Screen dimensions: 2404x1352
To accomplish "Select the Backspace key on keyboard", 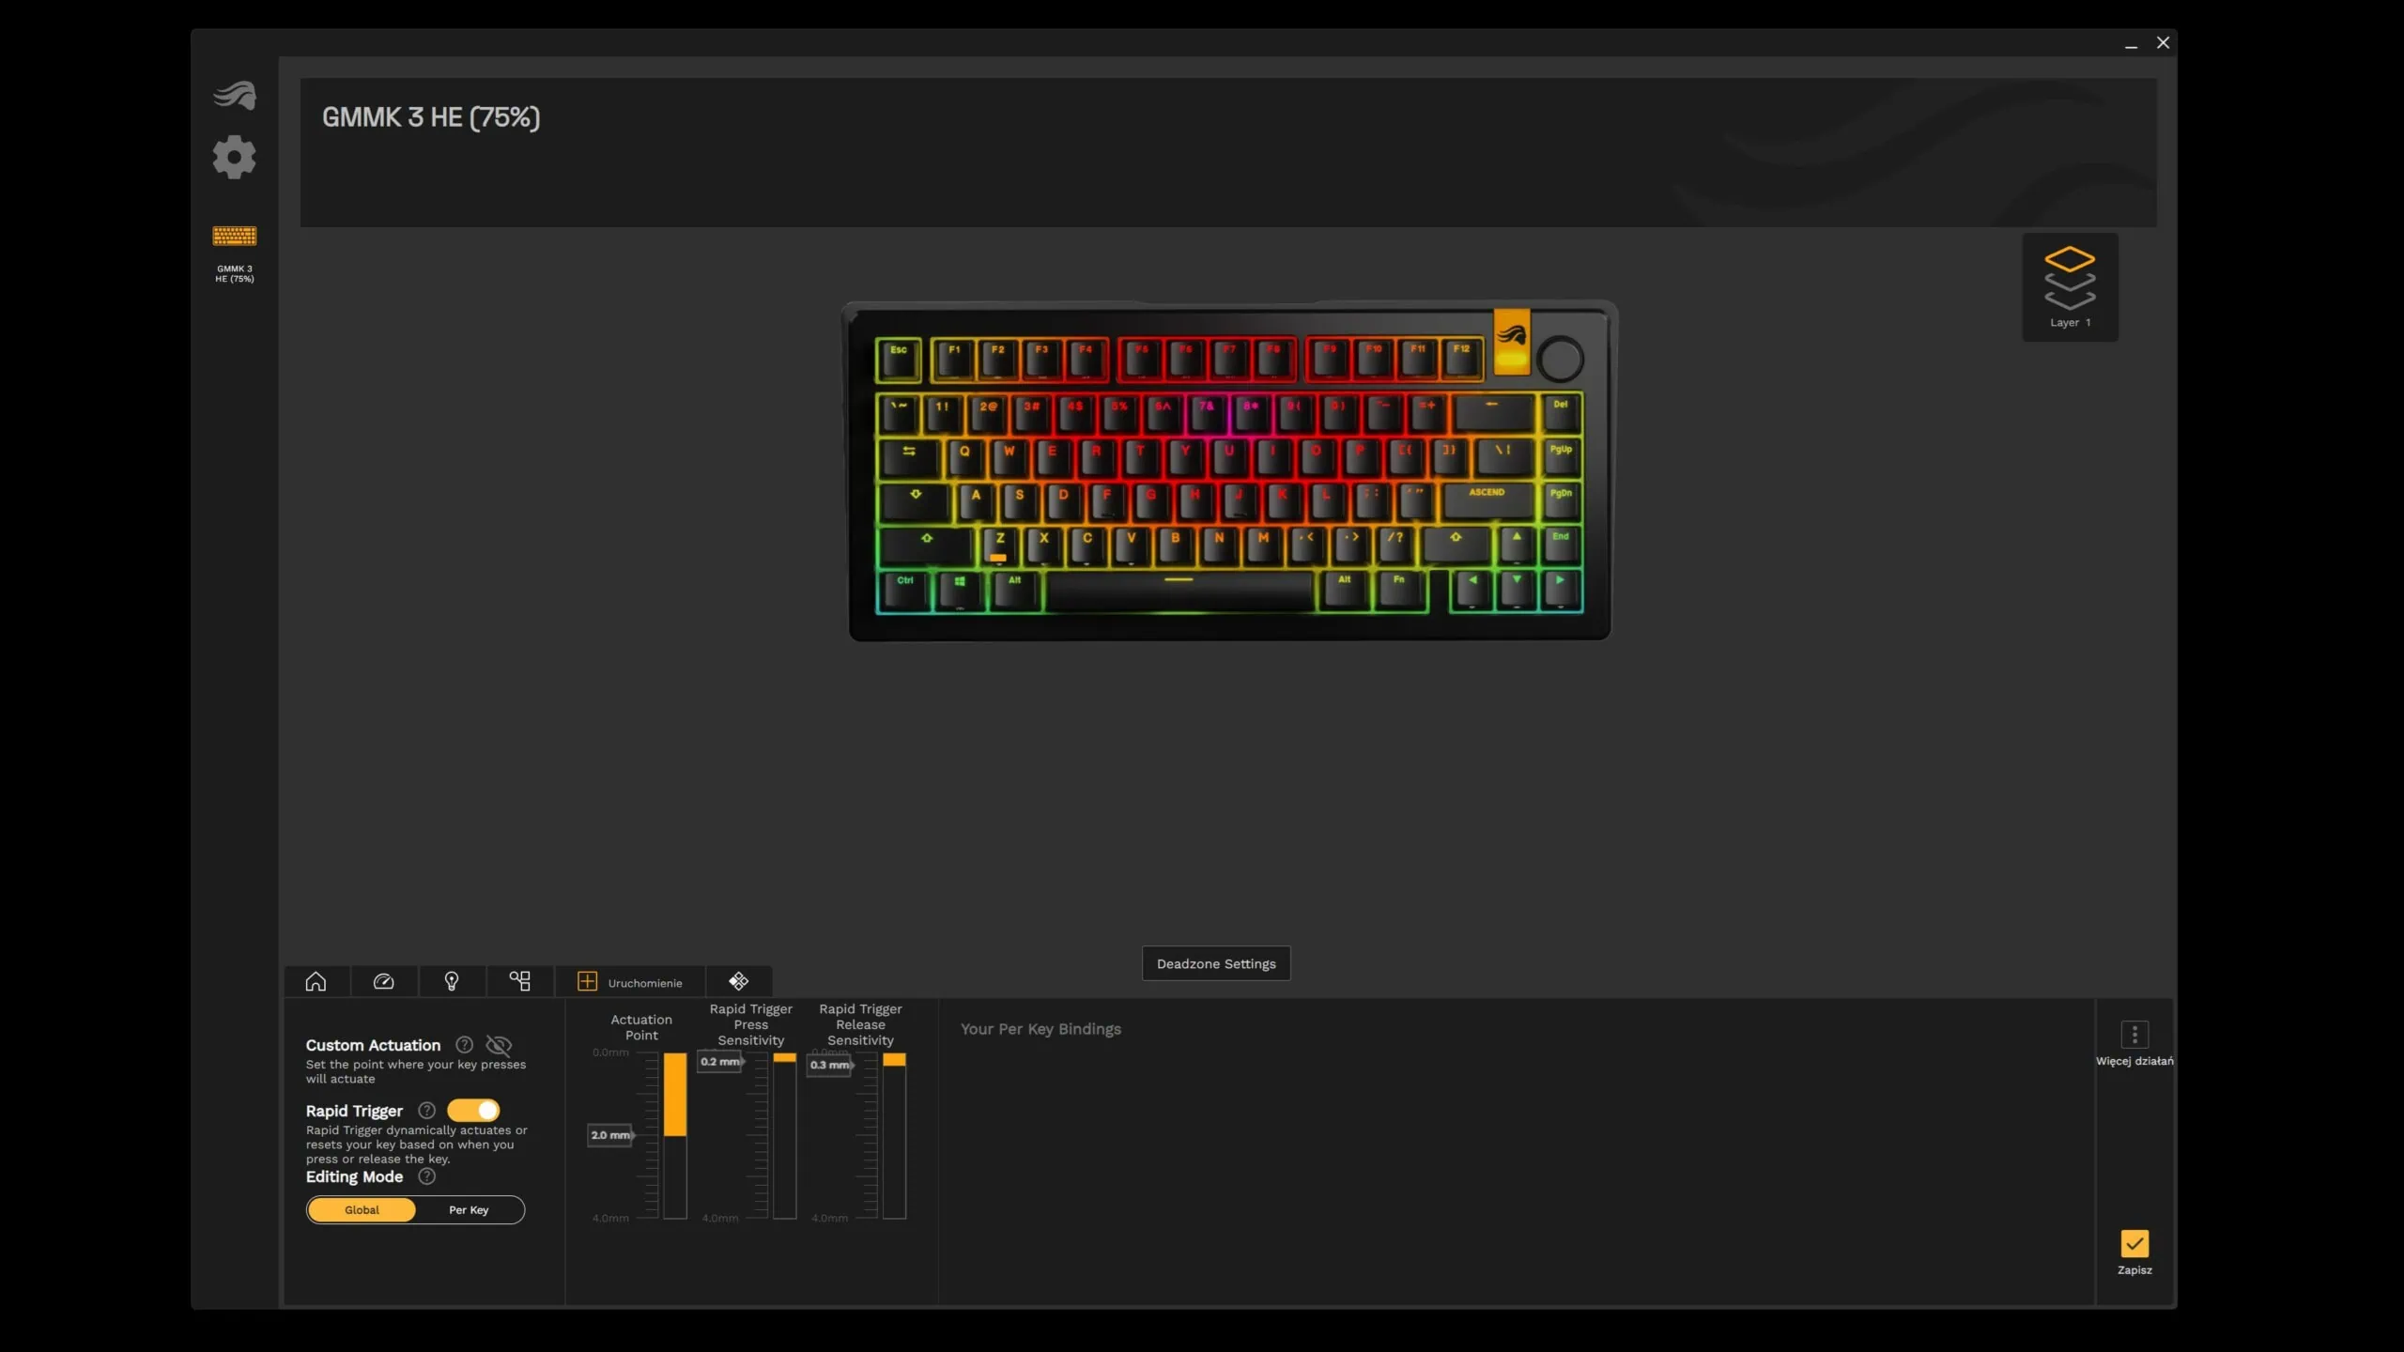I will [1493, 413].
